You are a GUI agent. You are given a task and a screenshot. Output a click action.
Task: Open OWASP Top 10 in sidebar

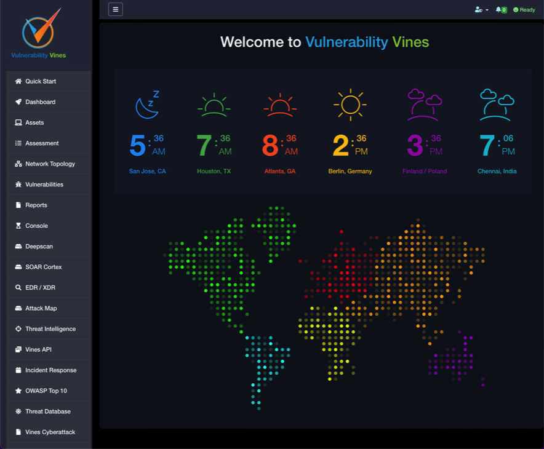(46, 391)
